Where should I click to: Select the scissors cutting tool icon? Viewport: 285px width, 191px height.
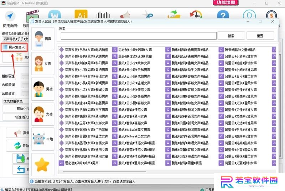point(147,14)
